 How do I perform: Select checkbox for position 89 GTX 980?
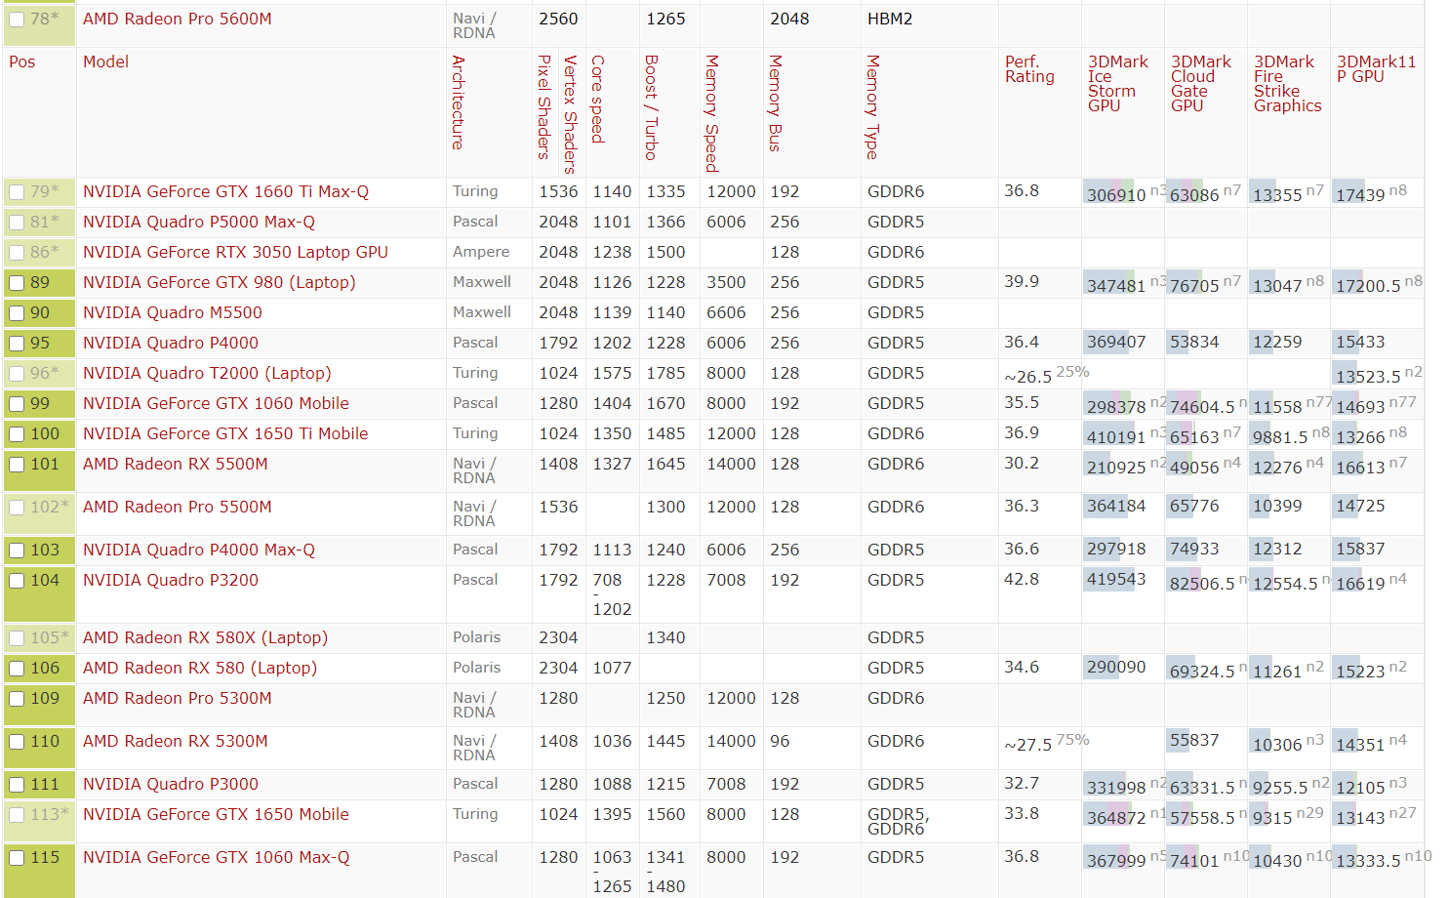click(17, 283)
